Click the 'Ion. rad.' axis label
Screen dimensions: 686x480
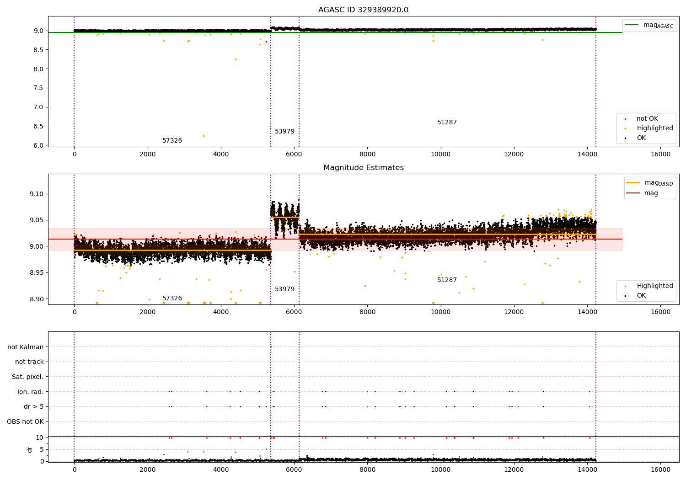point(31,392)
